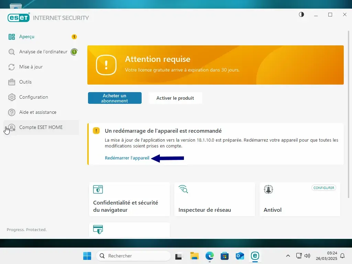This screenshot has height=264, width=352.
Task: Click the exclamation icon in Attention requise banner
Action: click(x=106, y=65)
